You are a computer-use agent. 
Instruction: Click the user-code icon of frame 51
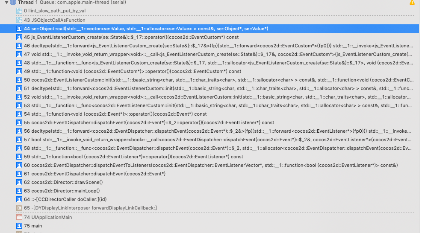(19, 88)
